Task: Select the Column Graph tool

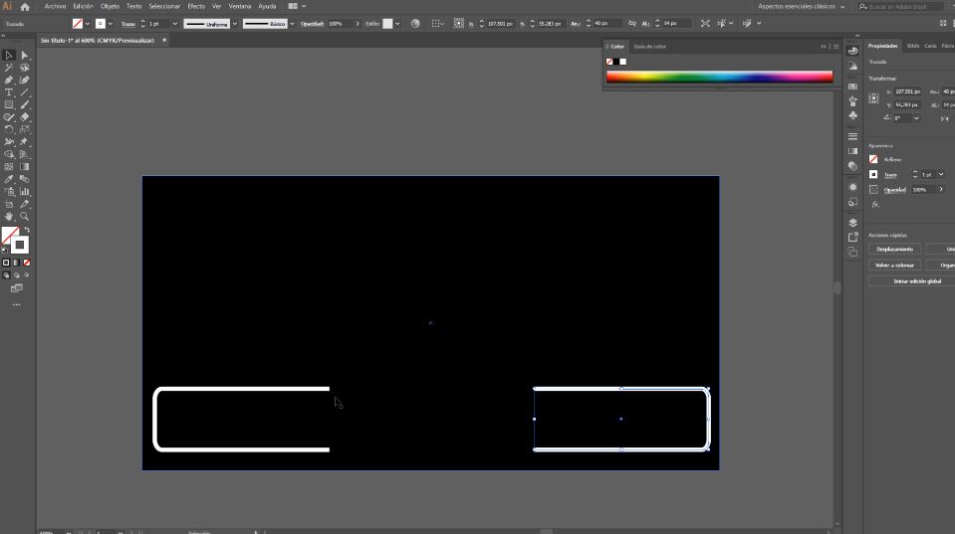Action: [24, 192]
